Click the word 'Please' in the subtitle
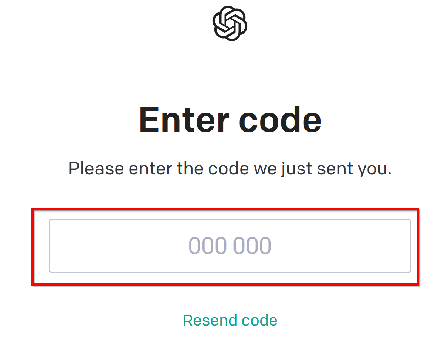Viewport: 432px width, 343px height. pos(96,169)
